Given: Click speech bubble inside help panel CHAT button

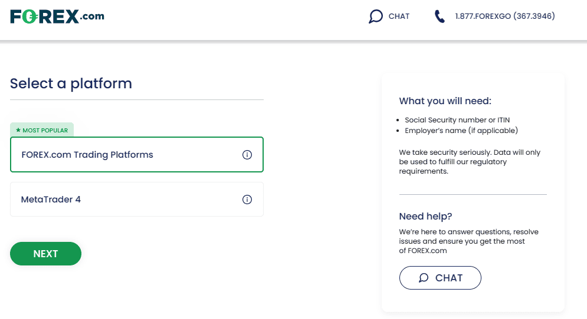Looking at the screenshot, I should click(424, 278).
